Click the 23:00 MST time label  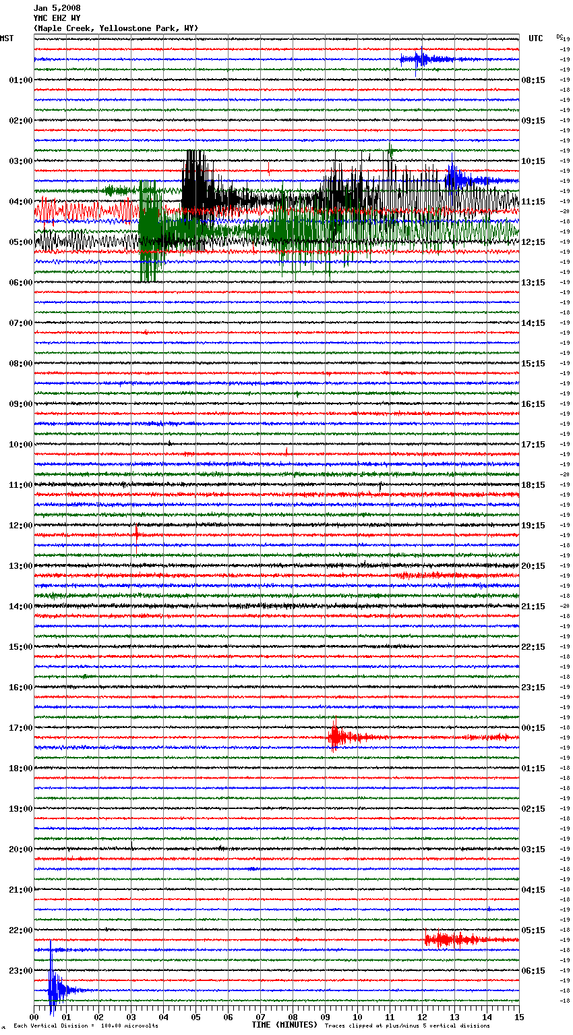click(x=21, y=971)
